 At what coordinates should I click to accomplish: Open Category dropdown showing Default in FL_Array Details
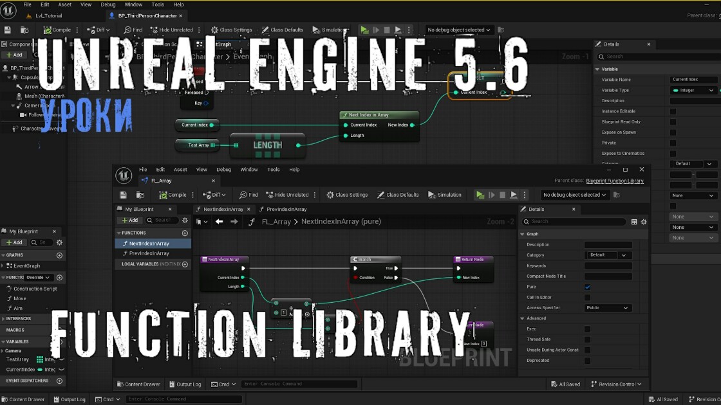click(607, 255)
